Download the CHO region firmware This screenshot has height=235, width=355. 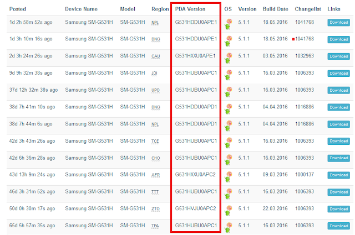pyautogui.click(x=338, y=158)
